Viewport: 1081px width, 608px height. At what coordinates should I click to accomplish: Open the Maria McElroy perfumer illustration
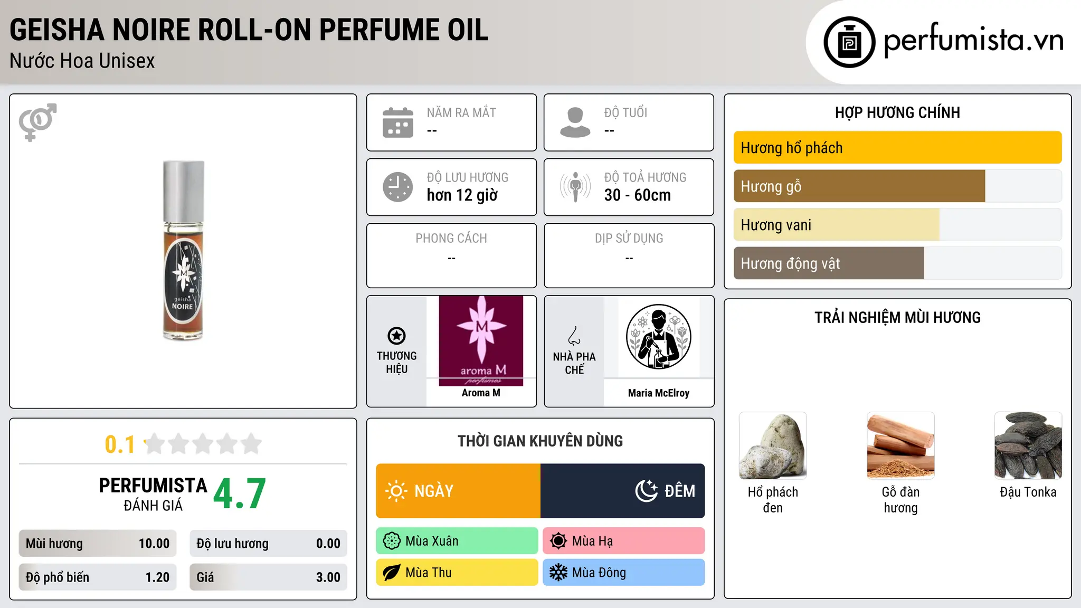659,337
